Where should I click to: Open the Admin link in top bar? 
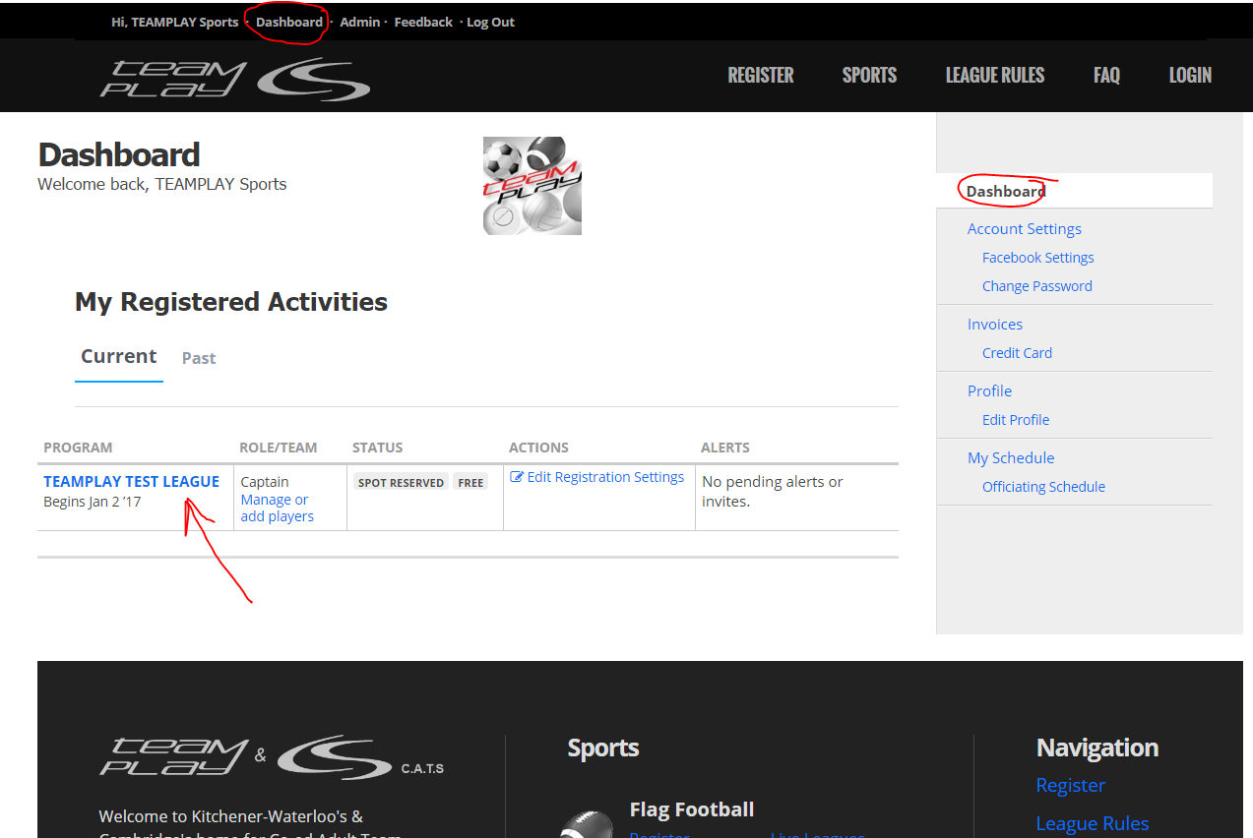tap(360, 22)
